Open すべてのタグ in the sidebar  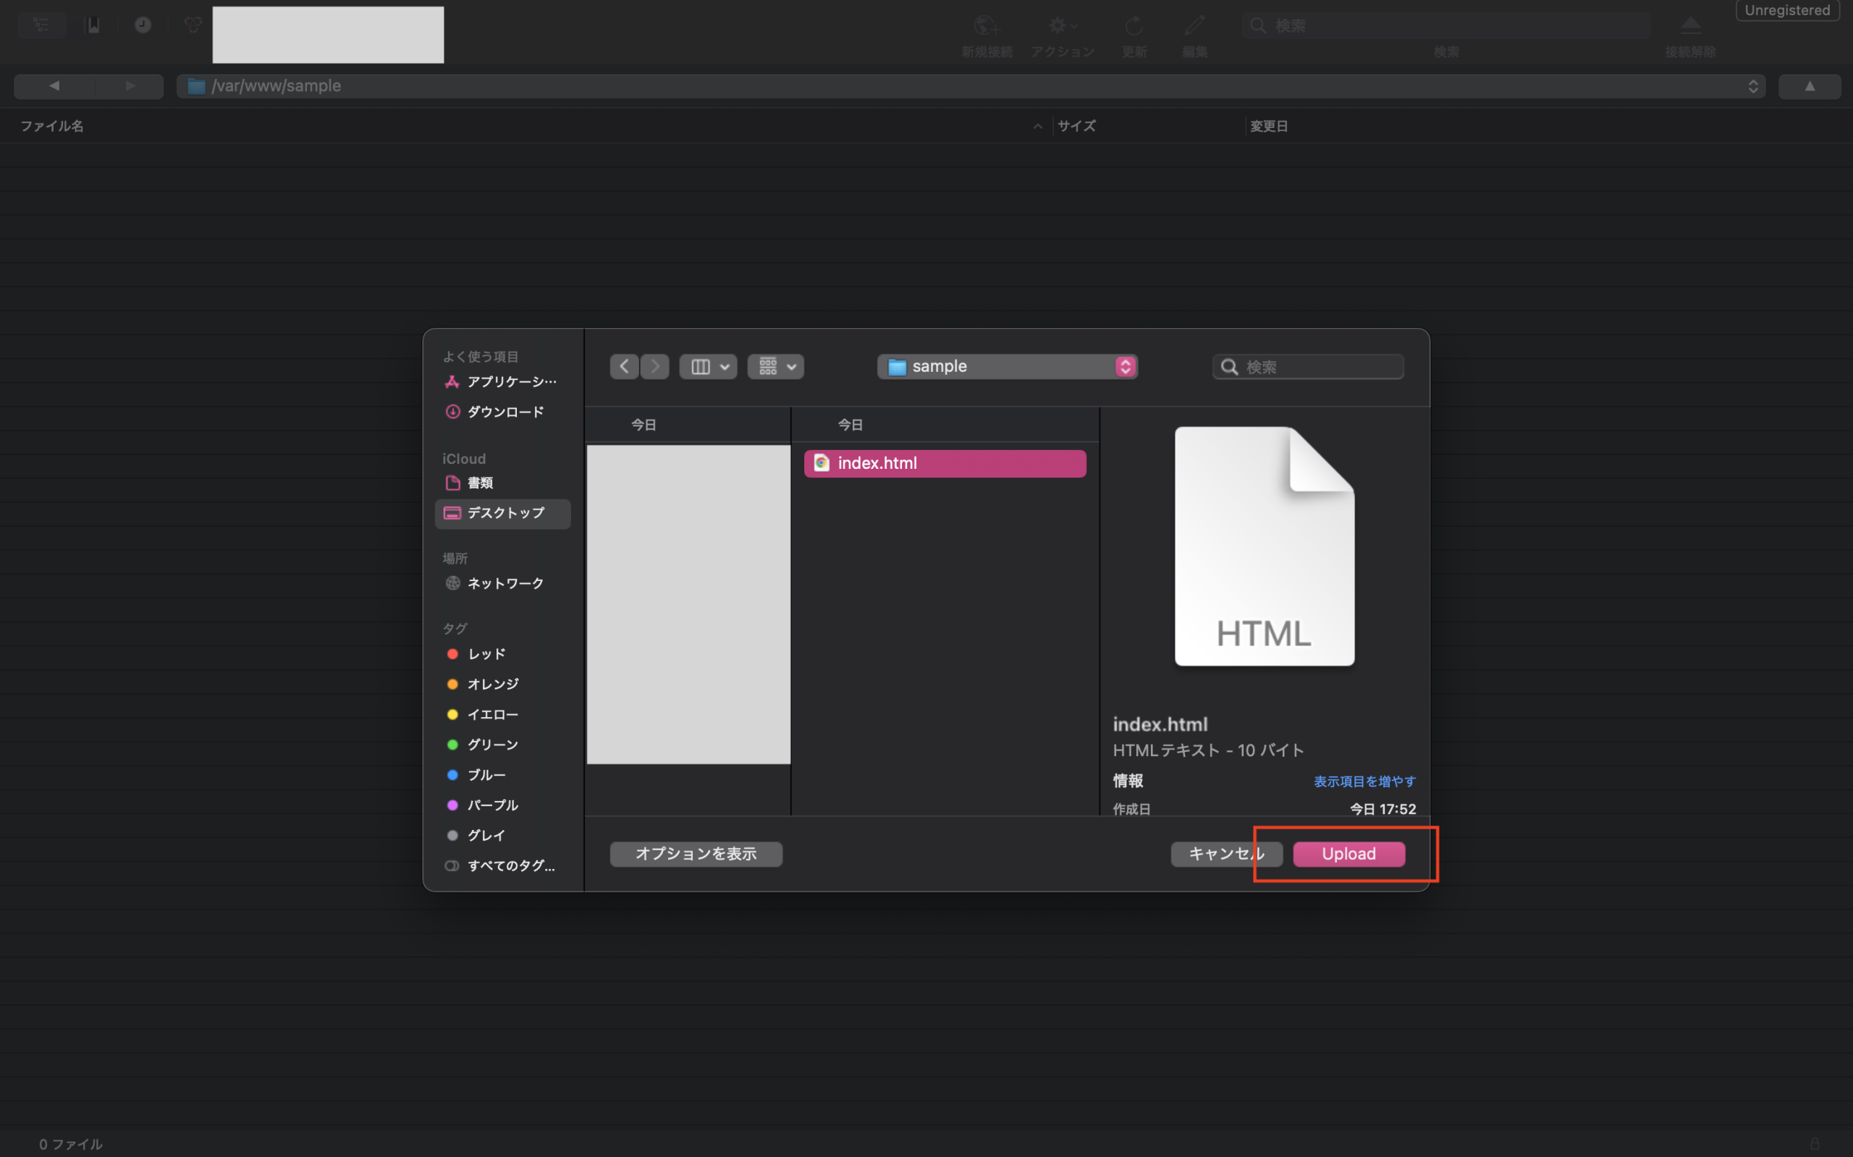[x=502, y=865]
